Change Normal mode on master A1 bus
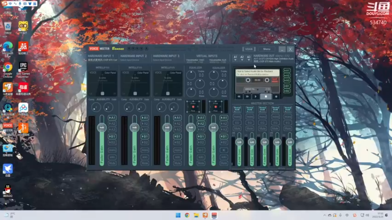392x220 pixels. (237, 109)
